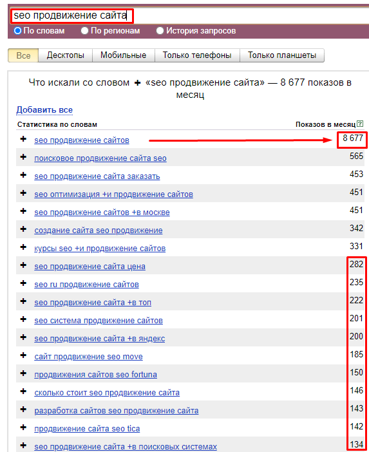Viewport: 369px width, 452px height.
Task: Open link 'seo продвижение сайта +в яндекс'
Action: coord(99,339)
